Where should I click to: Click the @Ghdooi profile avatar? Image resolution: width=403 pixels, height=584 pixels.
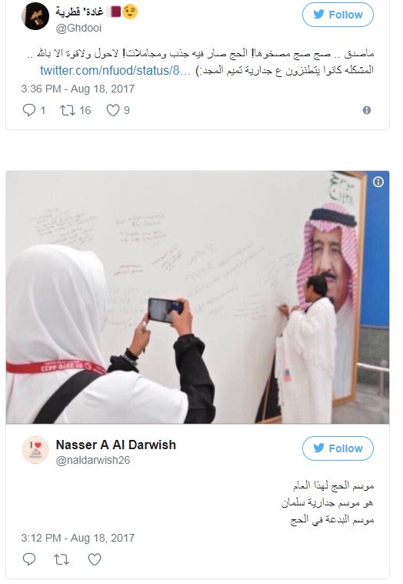[x=35, y=16]
